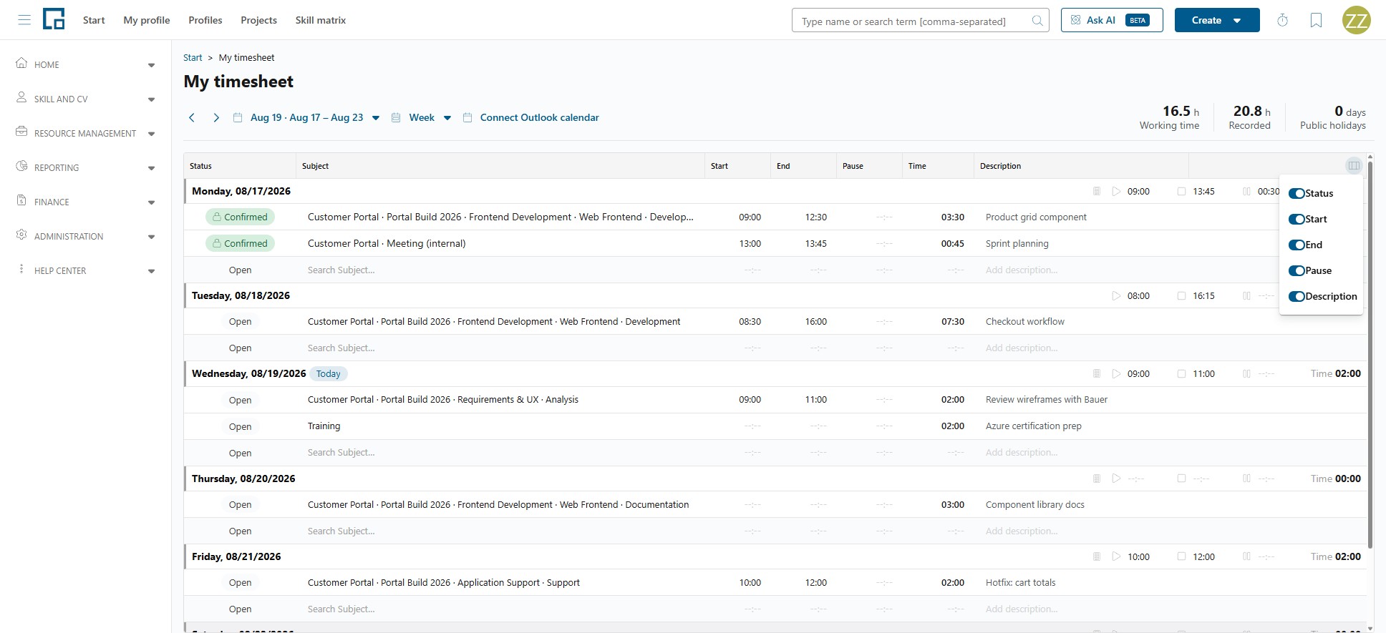The image size is (1386, 633).
Task: Click the play icon in Monday's header row
Action: [x=1116, y=191]
